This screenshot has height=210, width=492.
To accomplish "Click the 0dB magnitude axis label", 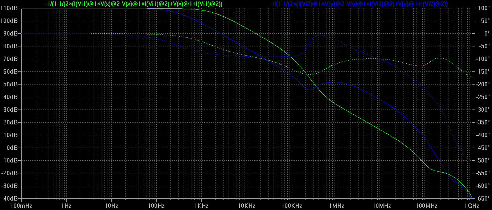I will (12, 148).
